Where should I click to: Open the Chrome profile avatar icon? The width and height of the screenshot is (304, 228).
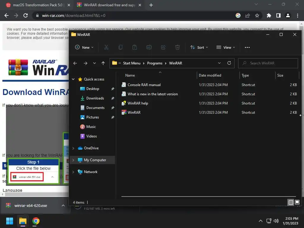[x=288, y=15]
